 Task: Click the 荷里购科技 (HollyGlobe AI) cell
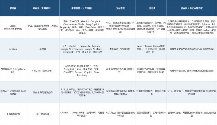point(13,71)
